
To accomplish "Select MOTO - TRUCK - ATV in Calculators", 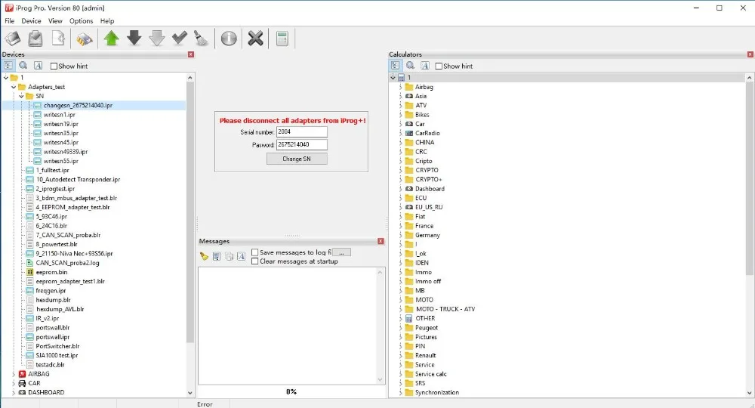I will [x=445, y=309].
